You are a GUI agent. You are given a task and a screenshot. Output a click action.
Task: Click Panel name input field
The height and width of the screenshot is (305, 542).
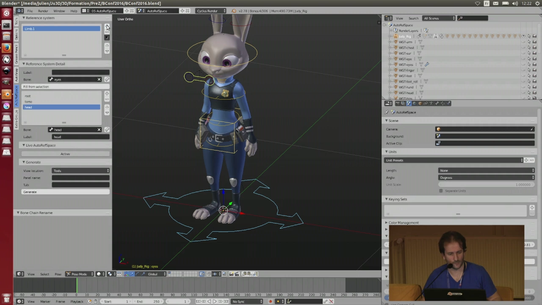coord(80,178)
